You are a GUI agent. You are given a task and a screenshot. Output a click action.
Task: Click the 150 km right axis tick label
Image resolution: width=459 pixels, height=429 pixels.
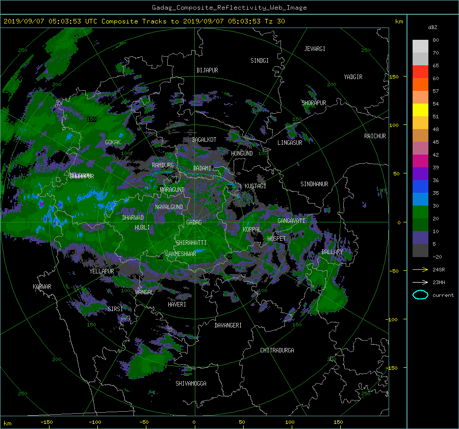(394, 77)
